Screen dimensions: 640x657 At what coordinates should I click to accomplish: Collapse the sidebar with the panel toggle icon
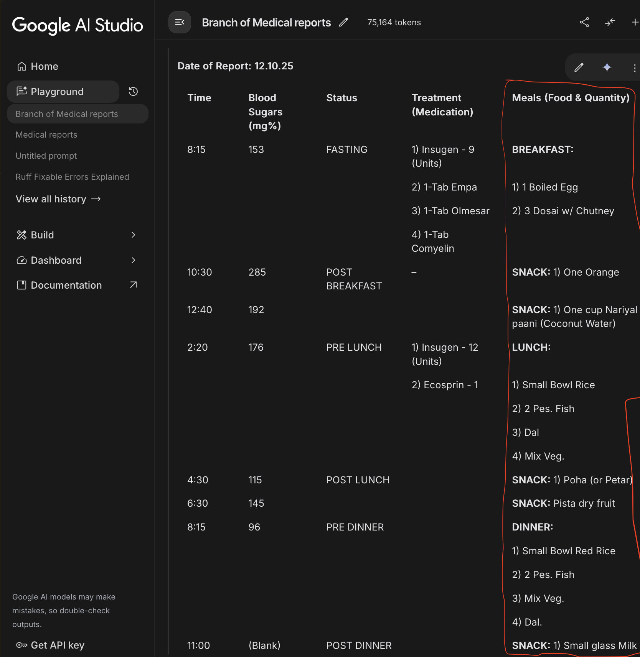tap(180, 22)
